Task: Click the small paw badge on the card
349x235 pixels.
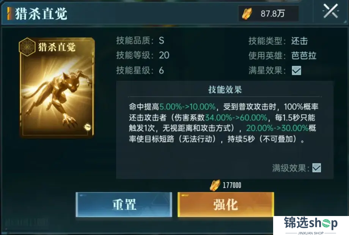Action: tap(87, 127)
